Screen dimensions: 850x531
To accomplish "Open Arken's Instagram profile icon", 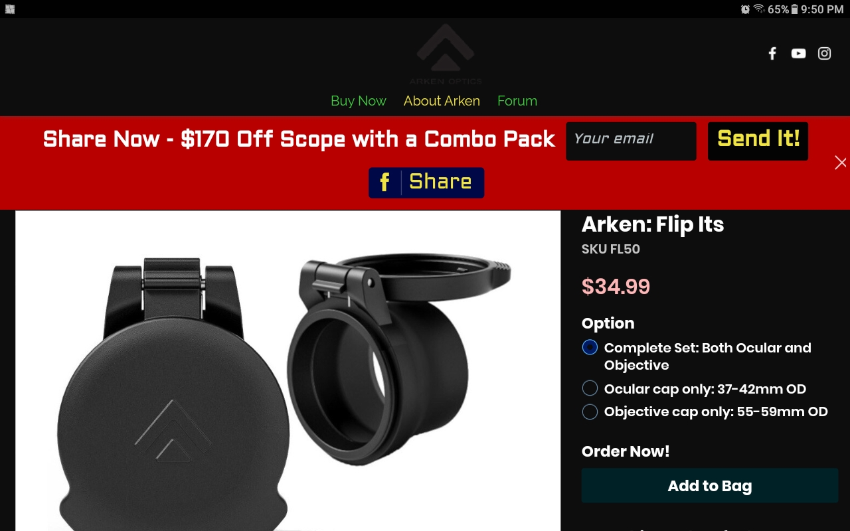I will 824,54.
